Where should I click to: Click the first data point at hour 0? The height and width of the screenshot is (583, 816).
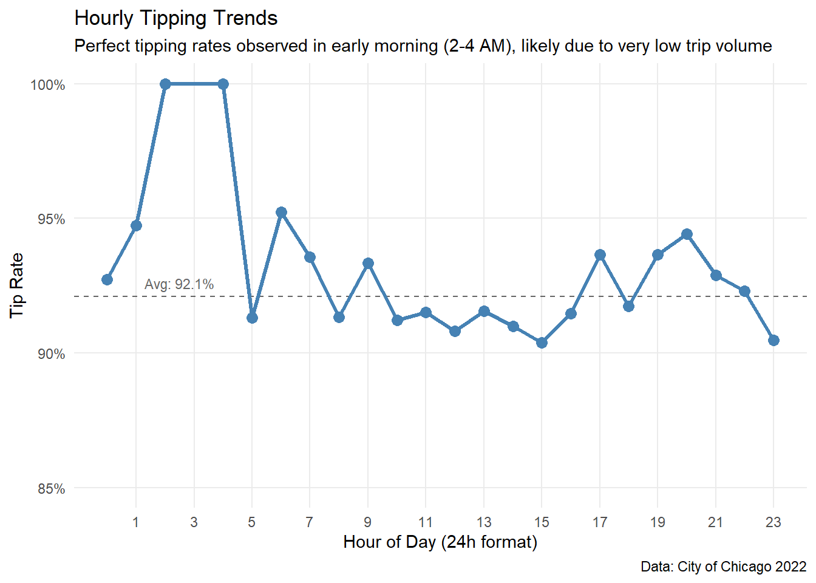[x=107, y=279]
